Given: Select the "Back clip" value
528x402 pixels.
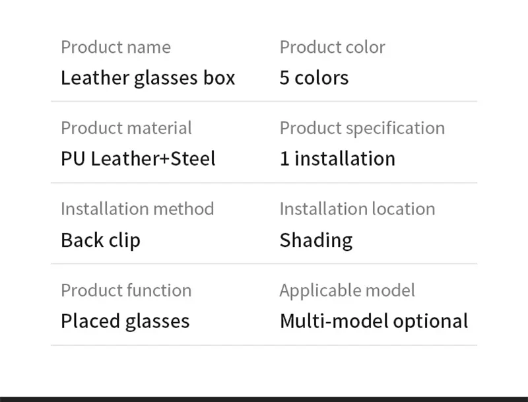Looking at the screenshot, I should tap(100, 240).
